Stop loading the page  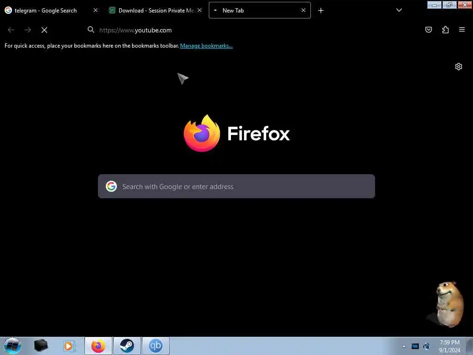click(44, 30)
